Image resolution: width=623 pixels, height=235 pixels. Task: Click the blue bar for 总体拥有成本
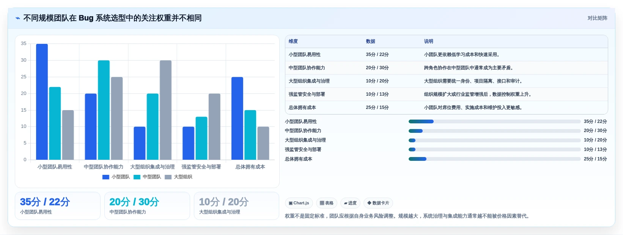click(x=237, y=118)
